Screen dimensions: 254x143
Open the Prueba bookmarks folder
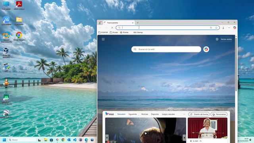[114, 33]
